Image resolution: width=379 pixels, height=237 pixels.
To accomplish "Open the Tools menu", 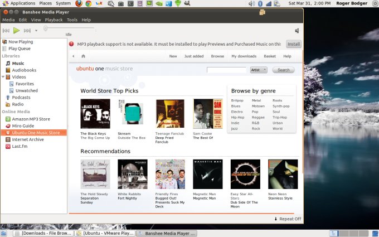I will pyautogui.click(x=72, y=20).
